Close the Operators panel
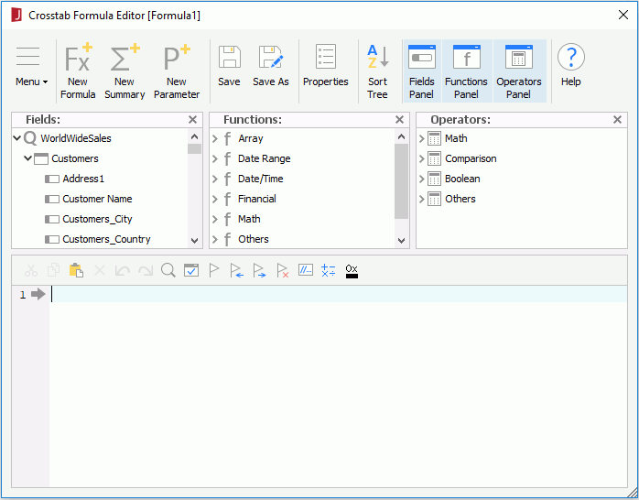This screenshot has height=500, width=639. tap(617, 119)
